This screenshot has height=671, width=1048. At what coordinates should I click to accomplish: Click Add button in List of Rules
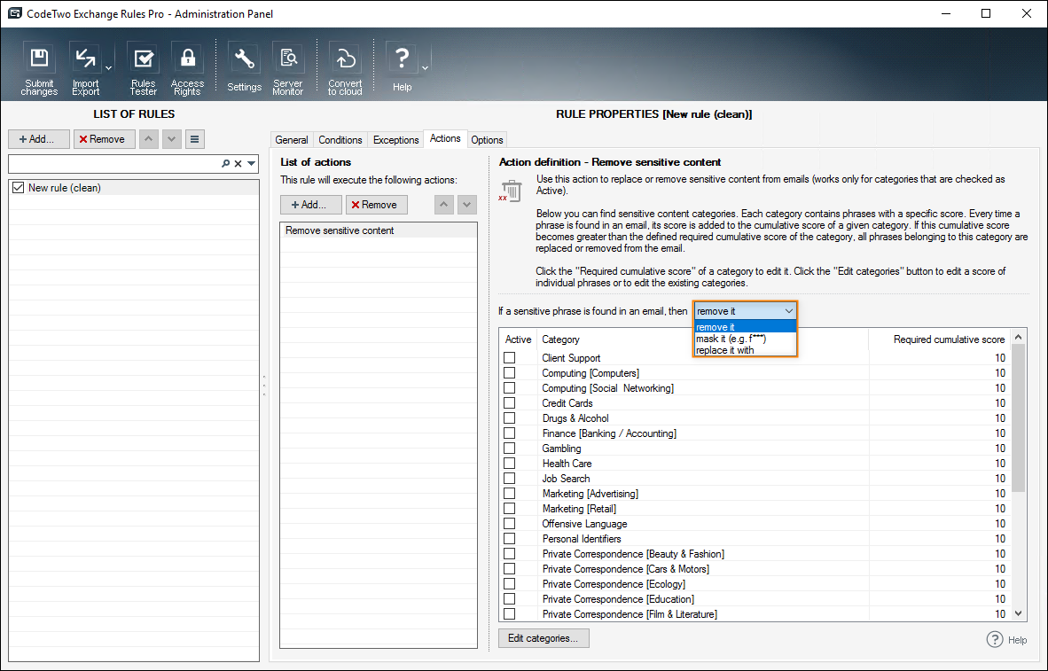(x=39, y=139)
